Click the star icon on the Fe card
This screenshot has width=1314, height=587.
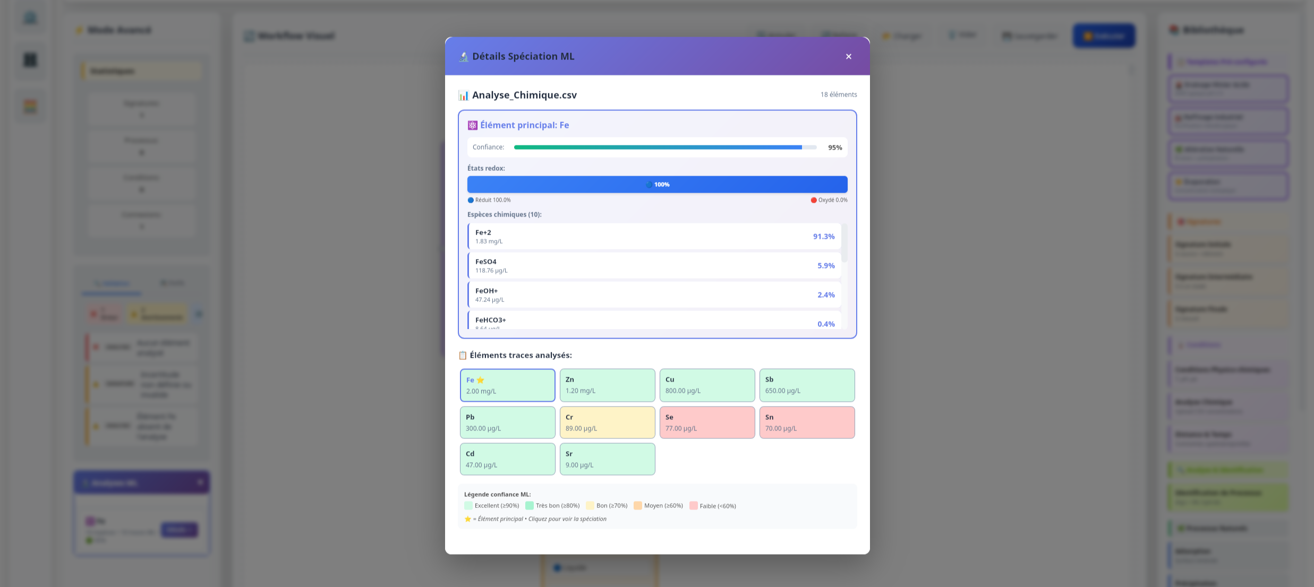coord(480,379)
